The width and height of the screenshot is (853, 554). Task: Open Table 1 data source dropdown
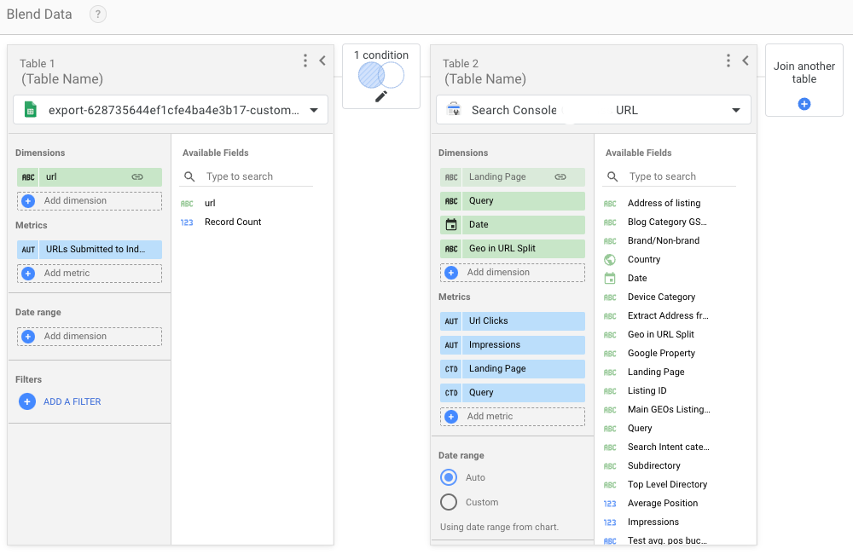point(171,110)
